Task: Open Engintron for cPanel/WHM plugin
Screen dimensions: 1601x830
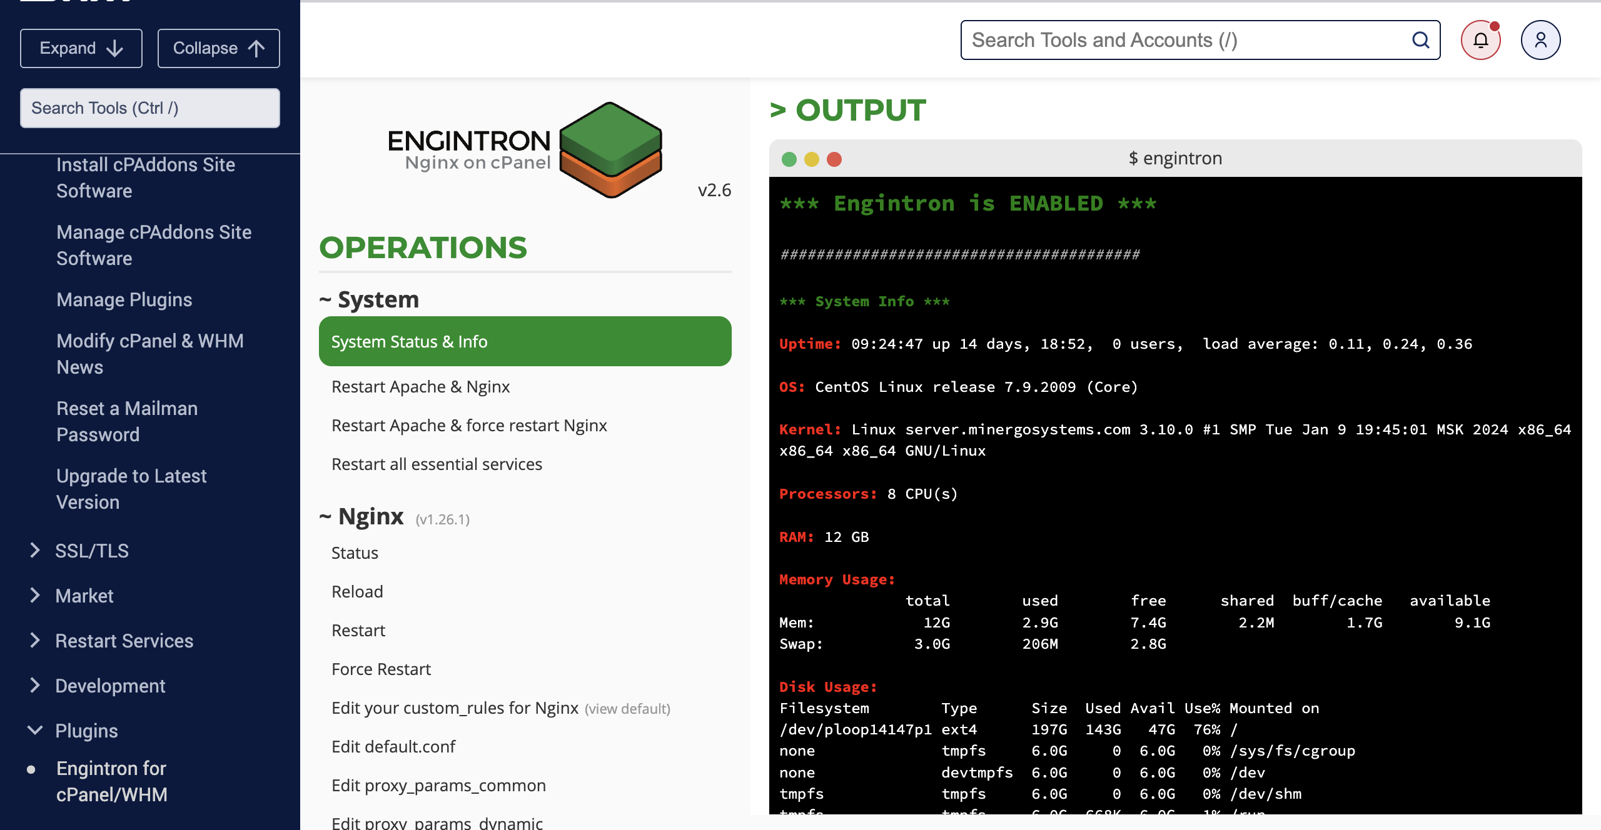Action: (x=112, y=781)
